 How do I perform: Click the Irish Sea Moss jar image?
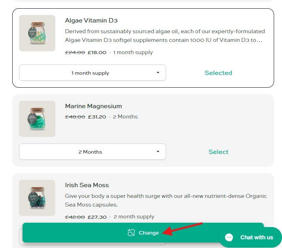point(37,198)
